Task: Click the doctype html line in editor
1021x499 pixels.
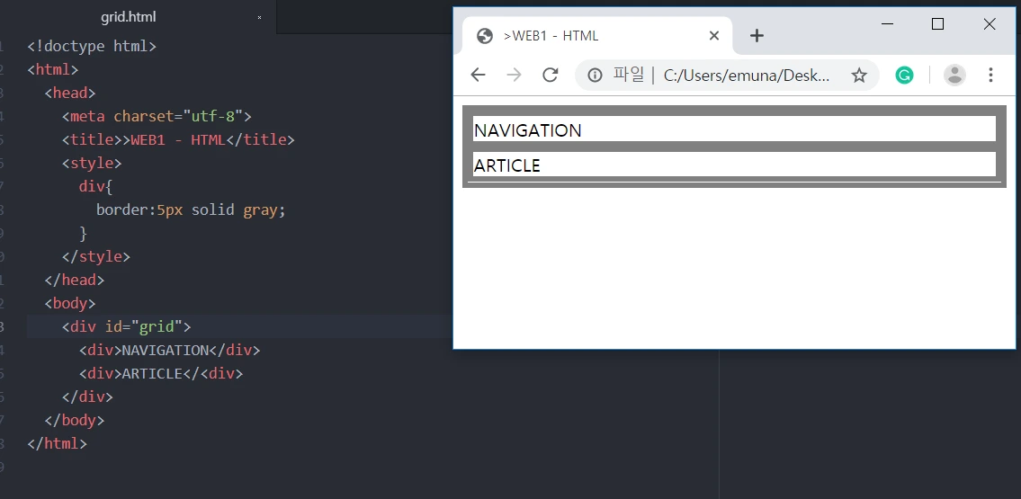Action: 92,46
